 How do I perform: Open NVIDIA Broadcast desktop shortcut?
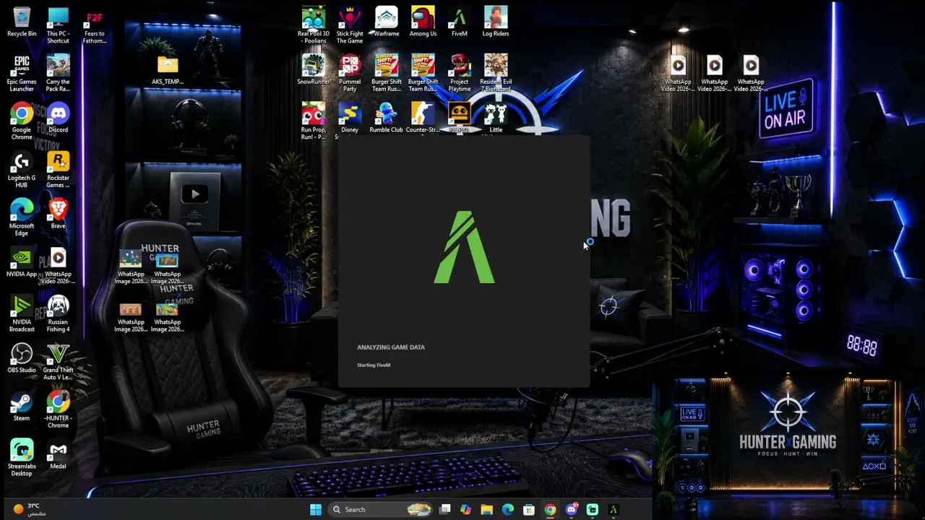[x=22, y=313]
